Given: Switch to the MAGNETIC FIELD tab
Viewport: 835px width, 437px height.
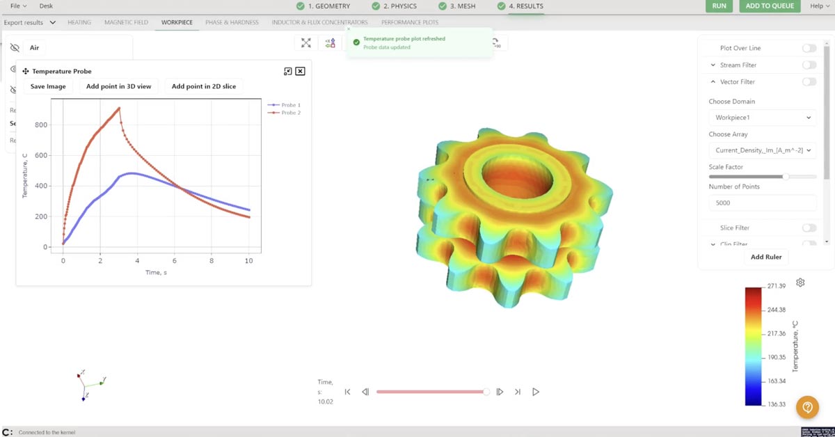Looking at the screenshot, I should point(126,22).
